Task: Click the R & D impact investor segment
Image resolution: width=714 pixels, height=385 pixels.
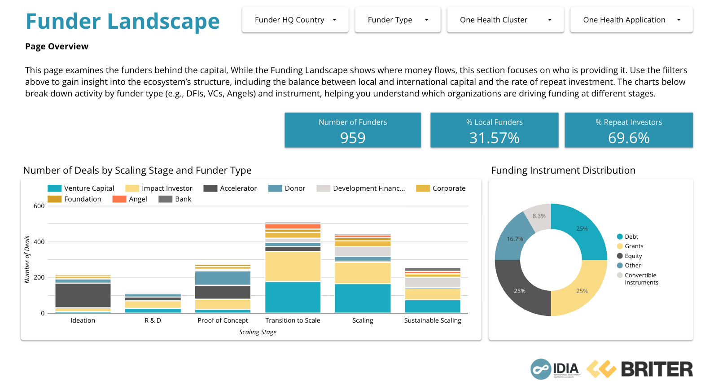Action: 153,304
